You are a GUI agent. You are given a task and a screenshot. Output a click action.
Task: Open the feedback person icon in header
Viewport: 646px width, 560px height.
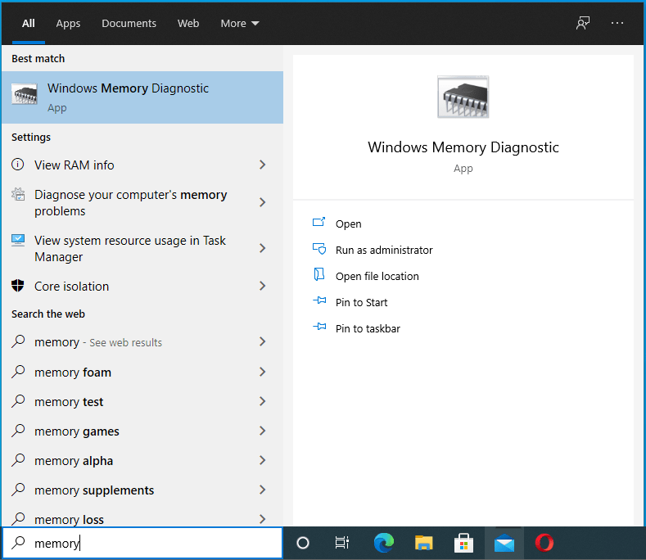583,23
